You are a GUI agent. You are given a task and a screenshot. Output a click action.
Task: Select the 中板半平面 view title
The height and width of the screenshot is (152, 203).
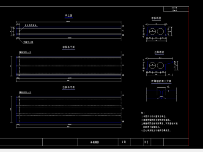69,47
